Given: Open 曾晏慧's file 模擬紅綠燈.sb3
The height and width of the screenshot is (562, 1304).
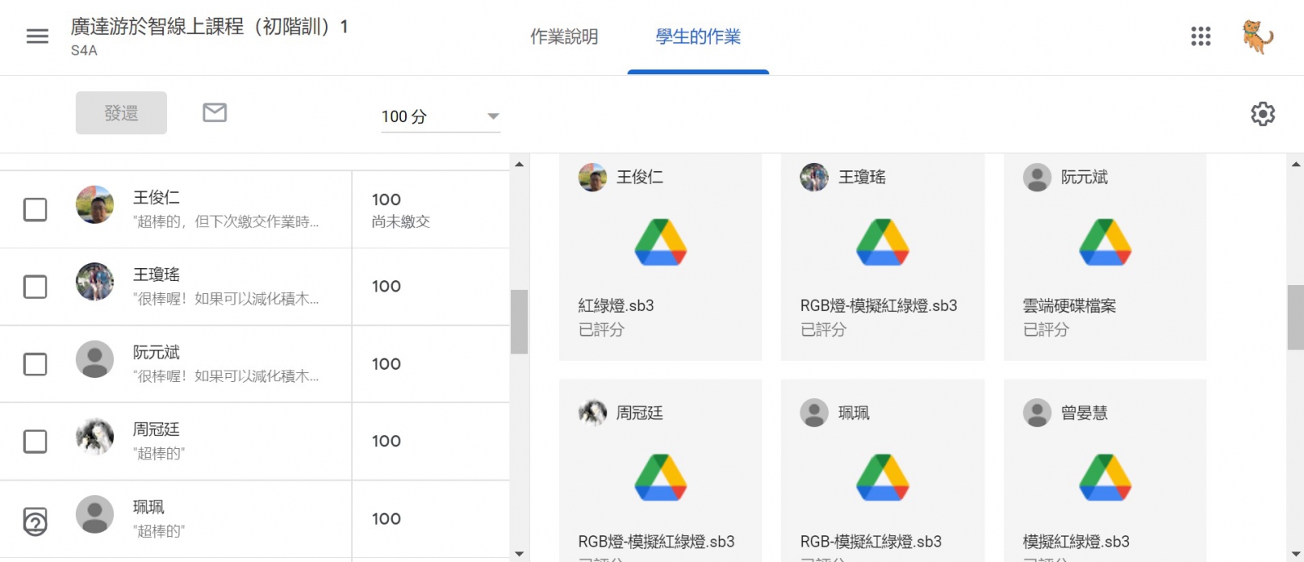Looking at the screenshot, I should click(1076, 542).
